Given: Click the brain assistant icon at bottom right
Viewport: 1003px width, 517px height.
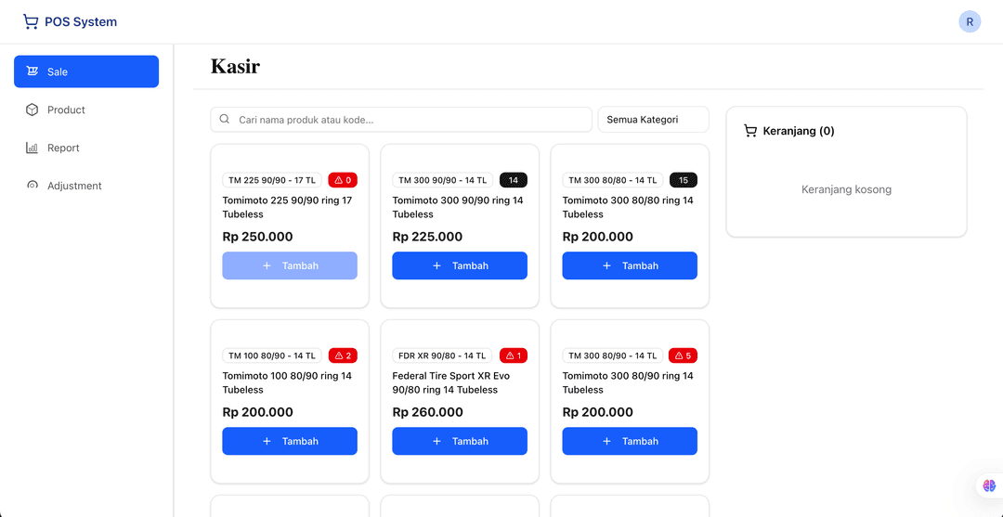Looking at the screenshot, I should coord(989,485).
